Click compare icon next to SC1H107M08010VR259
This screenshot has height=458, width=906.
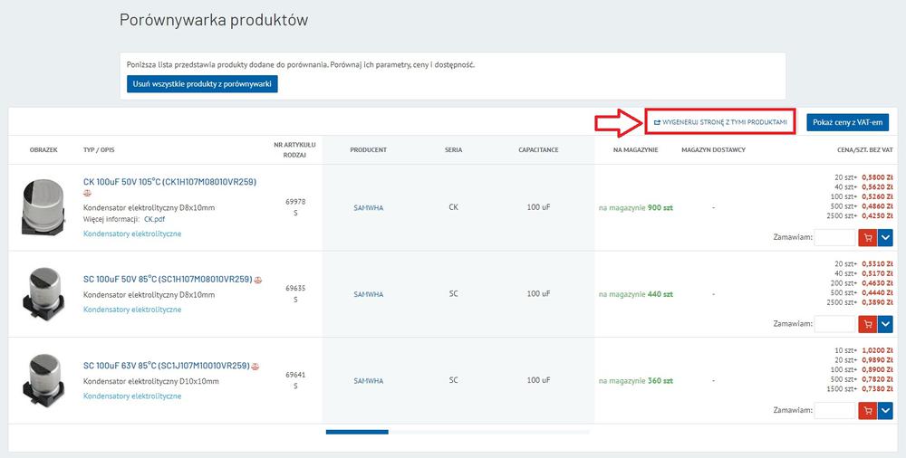pos(258,280)
